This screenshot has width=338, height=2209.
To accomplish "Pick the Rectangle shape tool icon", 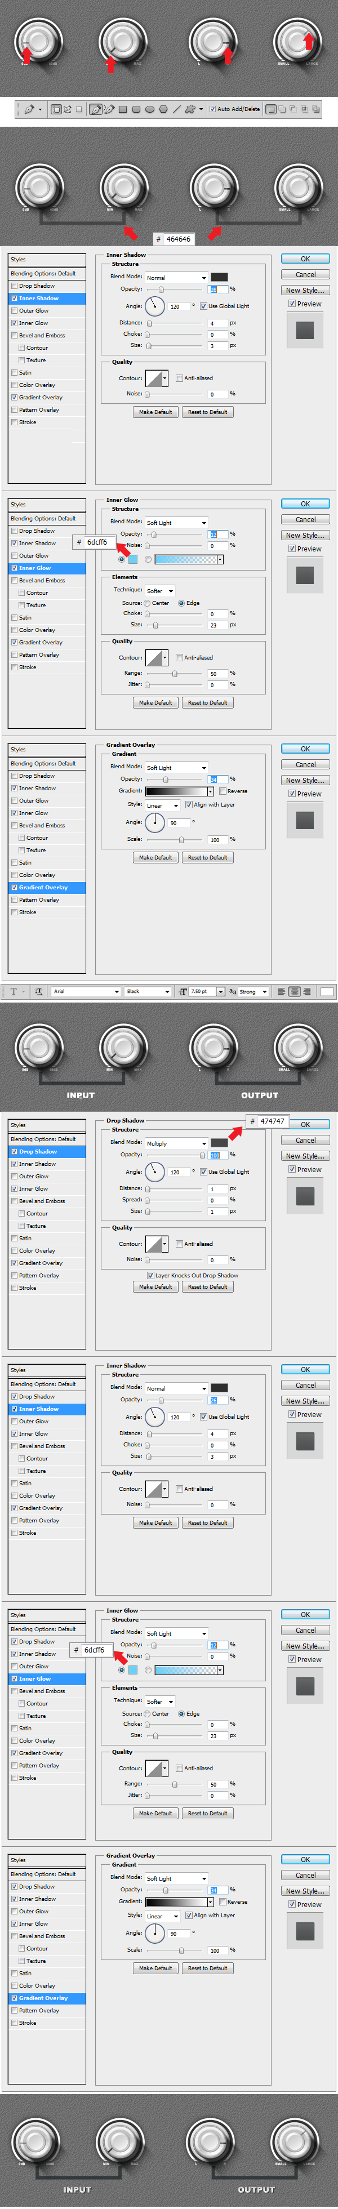I will click(x=123, y=109).
